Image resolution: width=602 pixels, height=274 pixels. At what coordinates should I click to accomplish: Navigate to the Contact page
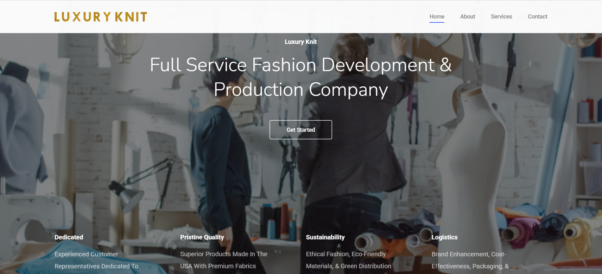pyautogui.click(x=537, y=16)
